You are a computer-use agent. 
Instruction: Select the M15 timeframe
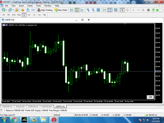coord(14,15)
